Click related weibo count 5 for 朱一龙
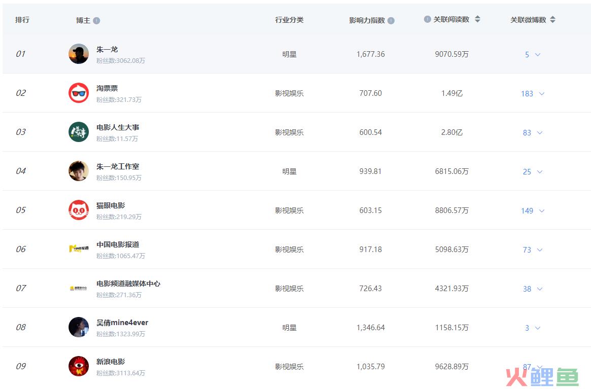 pos(527,55)
